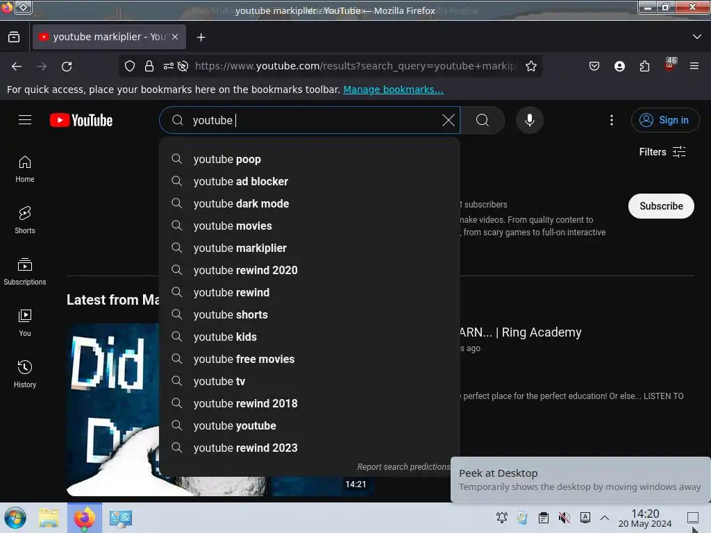Select suggestion youtube poop
This screenshot has width=711, height=533.
pos(309,159)
